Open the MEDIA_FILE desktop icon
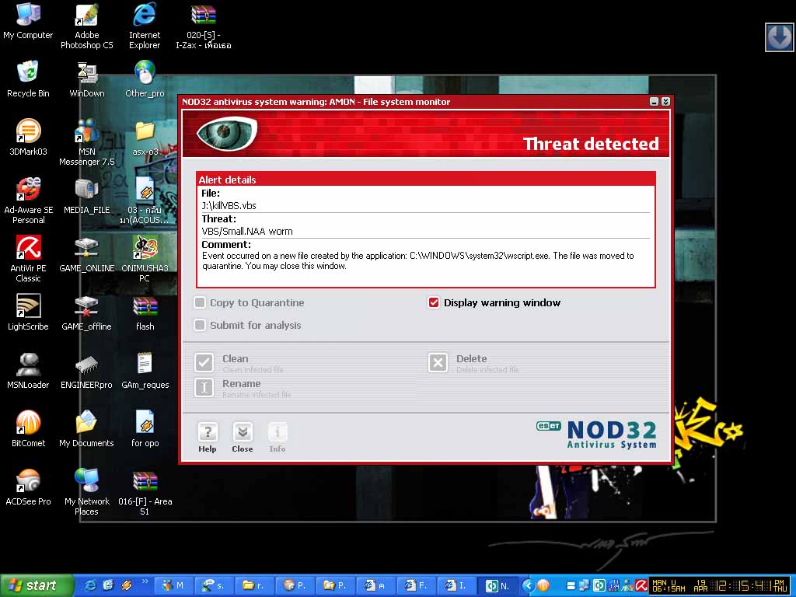 click(87, 195)
